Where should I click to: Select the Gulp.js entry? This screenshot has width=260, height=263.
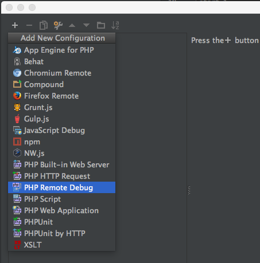click(x=61, y=119)
